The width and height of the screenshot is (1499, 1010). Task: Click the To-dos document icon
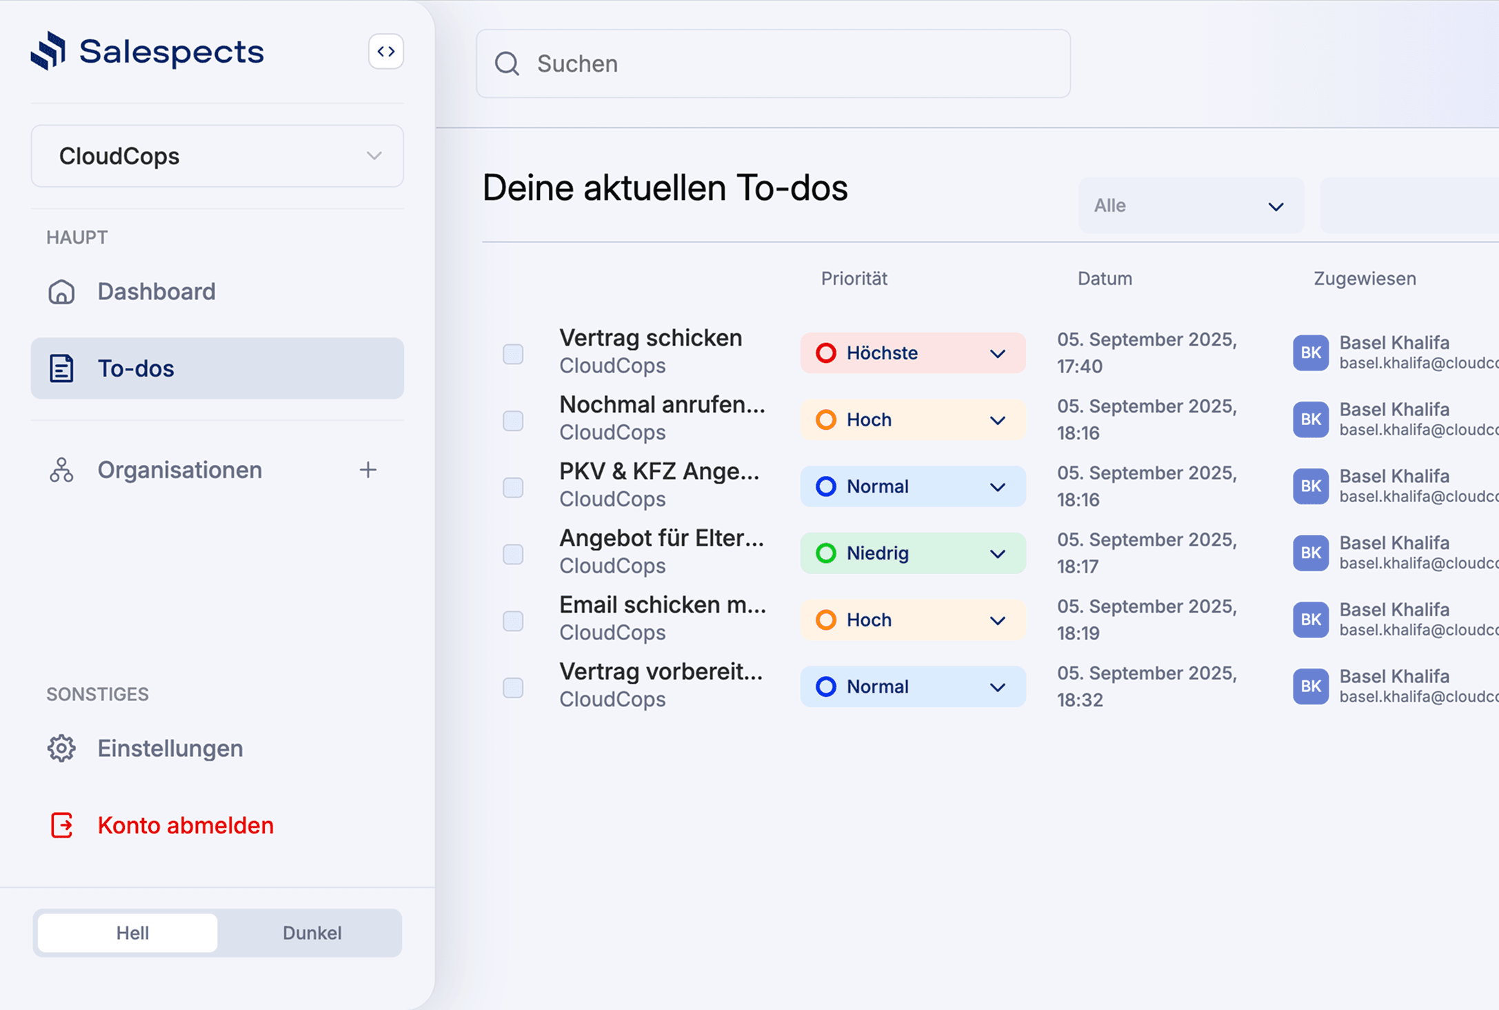pos(61,368)
